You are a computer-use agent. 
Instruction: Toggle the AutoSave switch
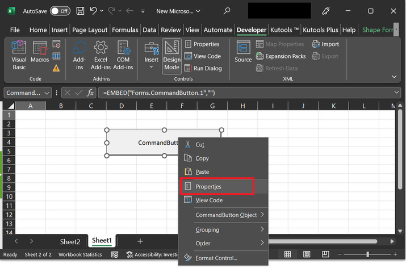(x=60, y=11)
